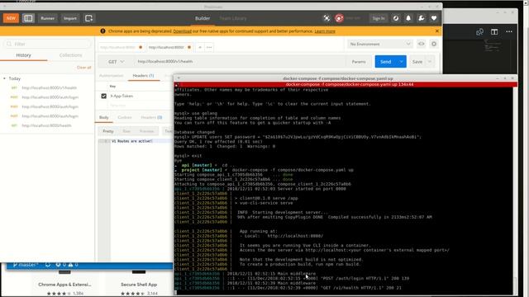Open manage environments gear icon

[434, 44]
